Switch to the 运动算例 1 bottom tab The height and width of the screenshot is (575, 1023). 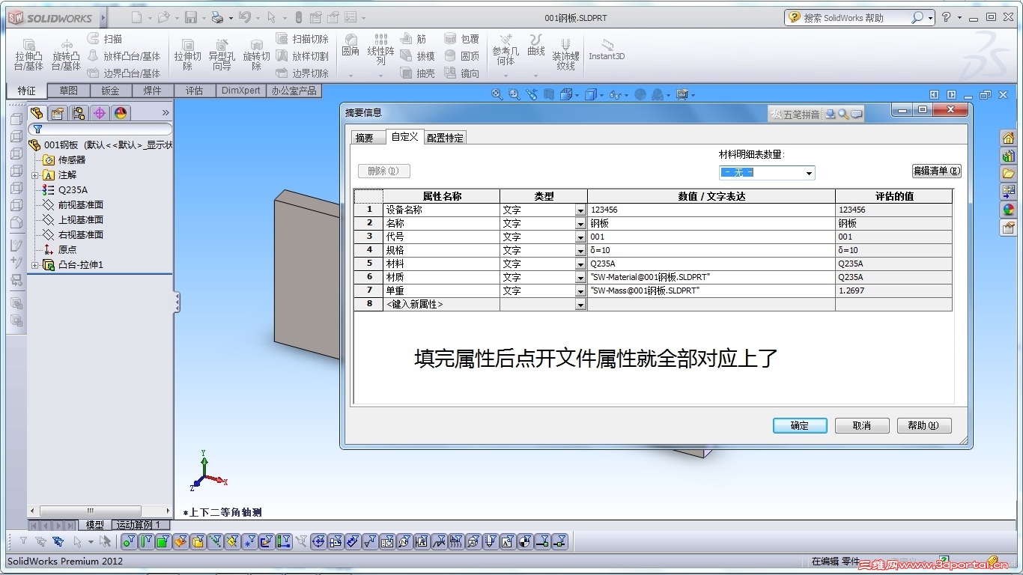pos(139,525)
